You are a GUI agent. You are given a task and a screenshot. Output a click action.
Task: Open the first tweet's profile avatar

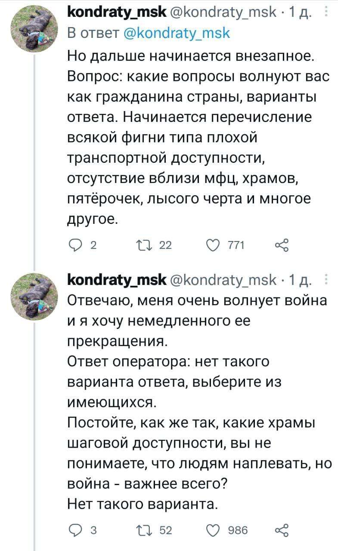pos(33,30)
